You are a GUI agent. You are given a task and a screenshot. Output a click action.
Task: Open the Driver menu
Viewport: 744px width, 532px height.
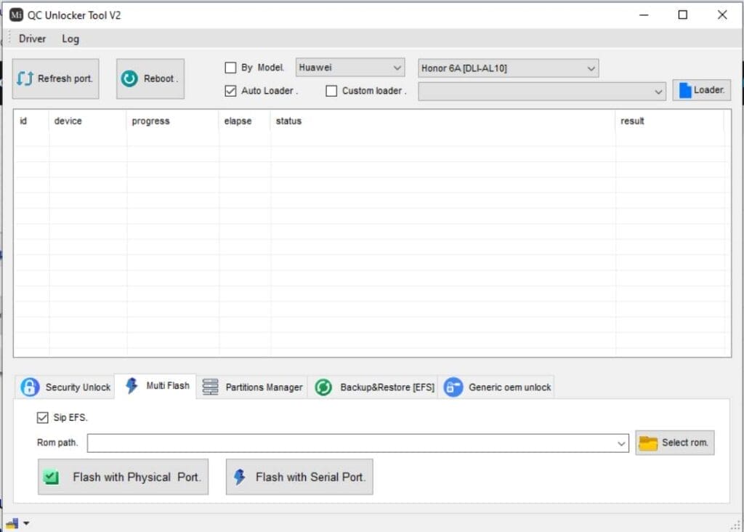(x=32, y=39)
